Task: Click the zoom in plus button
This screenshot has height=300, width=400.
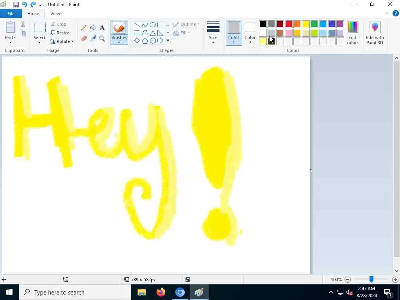Action: tap(395, 280)
